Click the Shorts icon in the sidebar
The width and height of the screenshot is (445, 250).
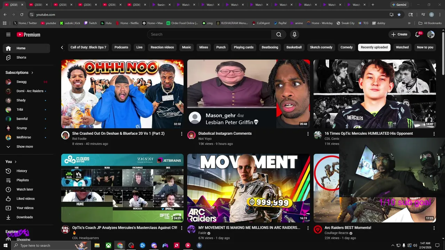(8, 57)
